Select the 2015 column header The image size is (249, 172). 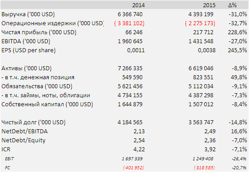pyautogui.click(x=209, y=5)
